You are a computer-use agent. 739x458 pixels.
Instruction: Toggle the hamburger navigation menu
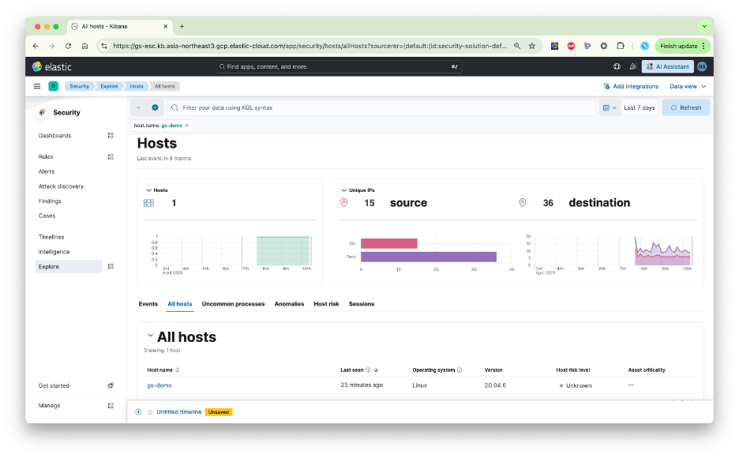[37, 86]
